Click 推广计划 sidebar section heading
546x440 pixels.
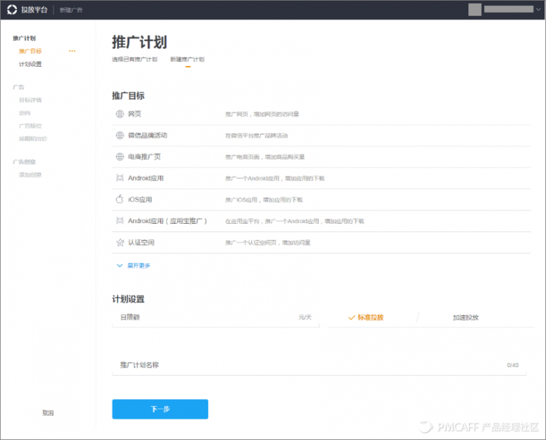(25, 38)
